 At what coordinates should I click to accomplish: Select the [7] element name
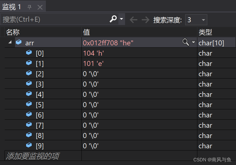(x=40, y=125)
